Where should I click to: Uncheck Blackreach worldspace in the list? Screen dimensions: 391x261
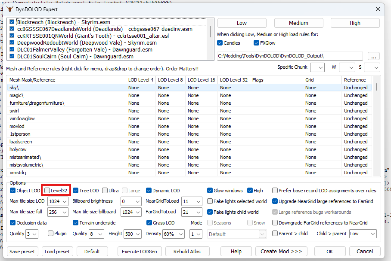point(12,22)
